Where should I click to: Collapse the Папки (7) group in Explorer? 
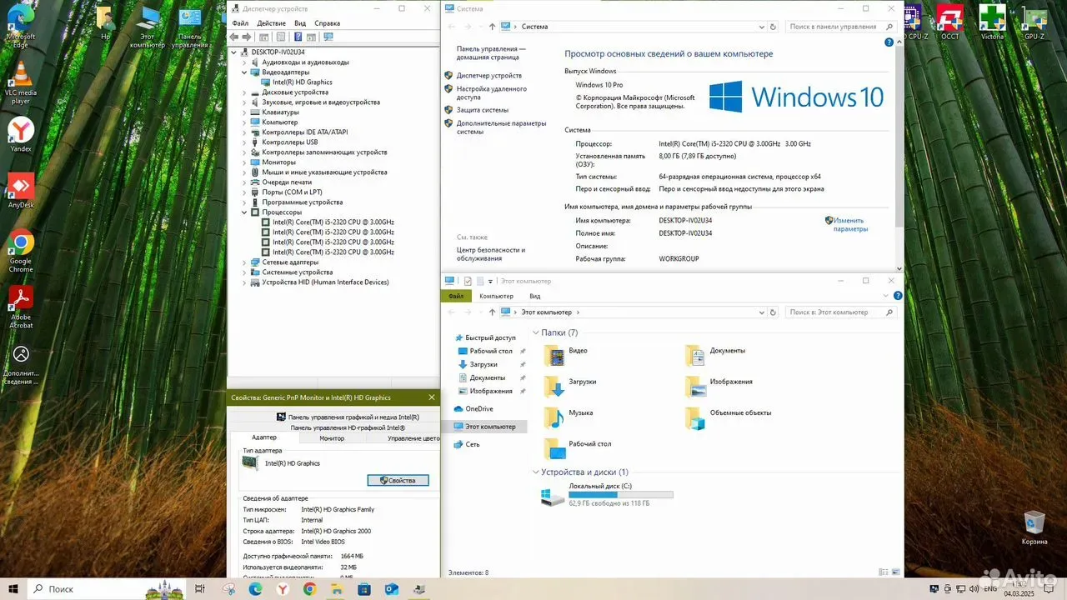point(535,332)
